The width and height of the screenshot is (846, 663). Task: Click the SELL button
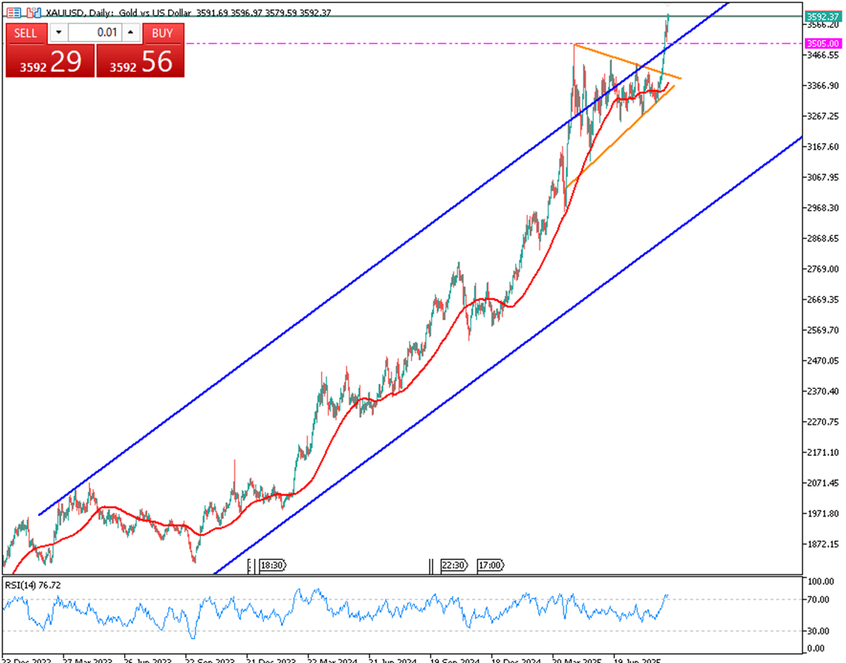(26, 33)
